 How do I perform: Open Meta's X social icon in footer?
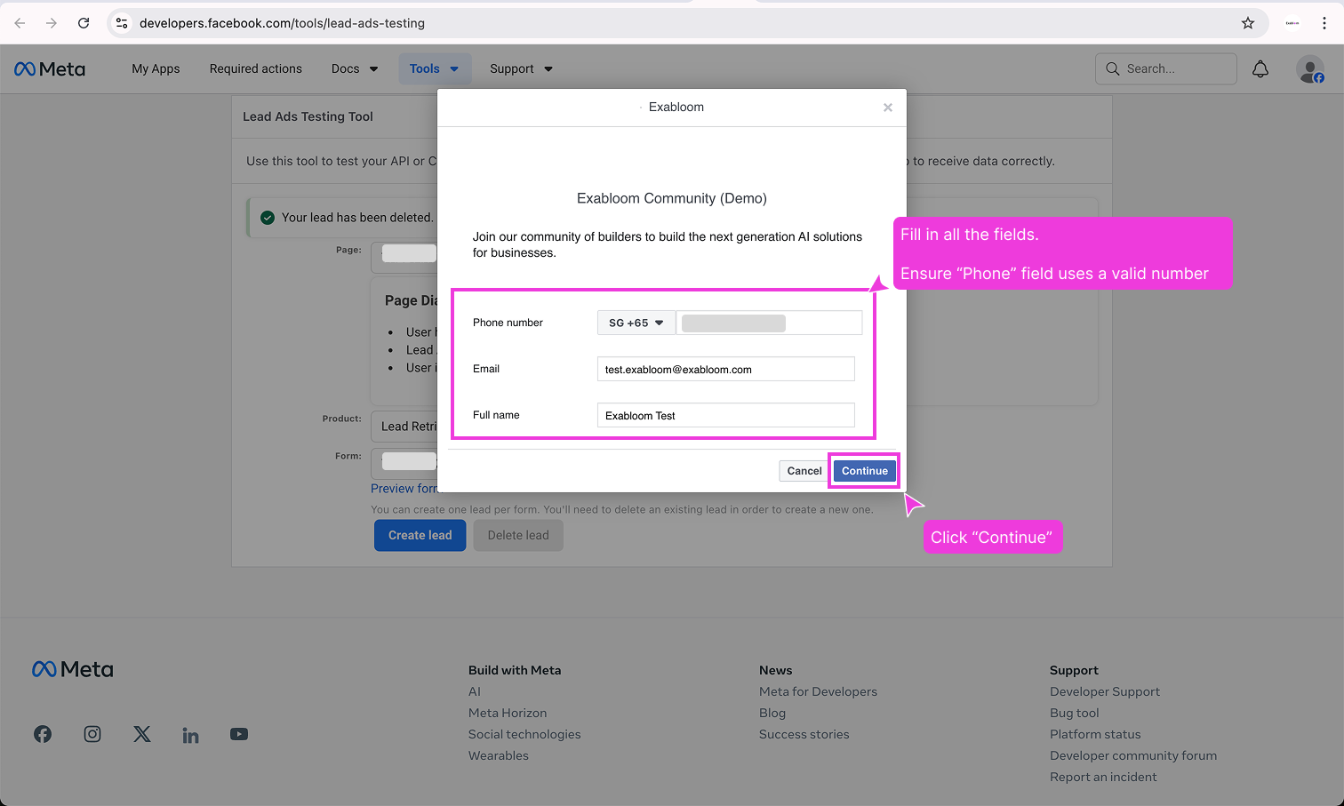pyautogui.click(x=142, y=734)
